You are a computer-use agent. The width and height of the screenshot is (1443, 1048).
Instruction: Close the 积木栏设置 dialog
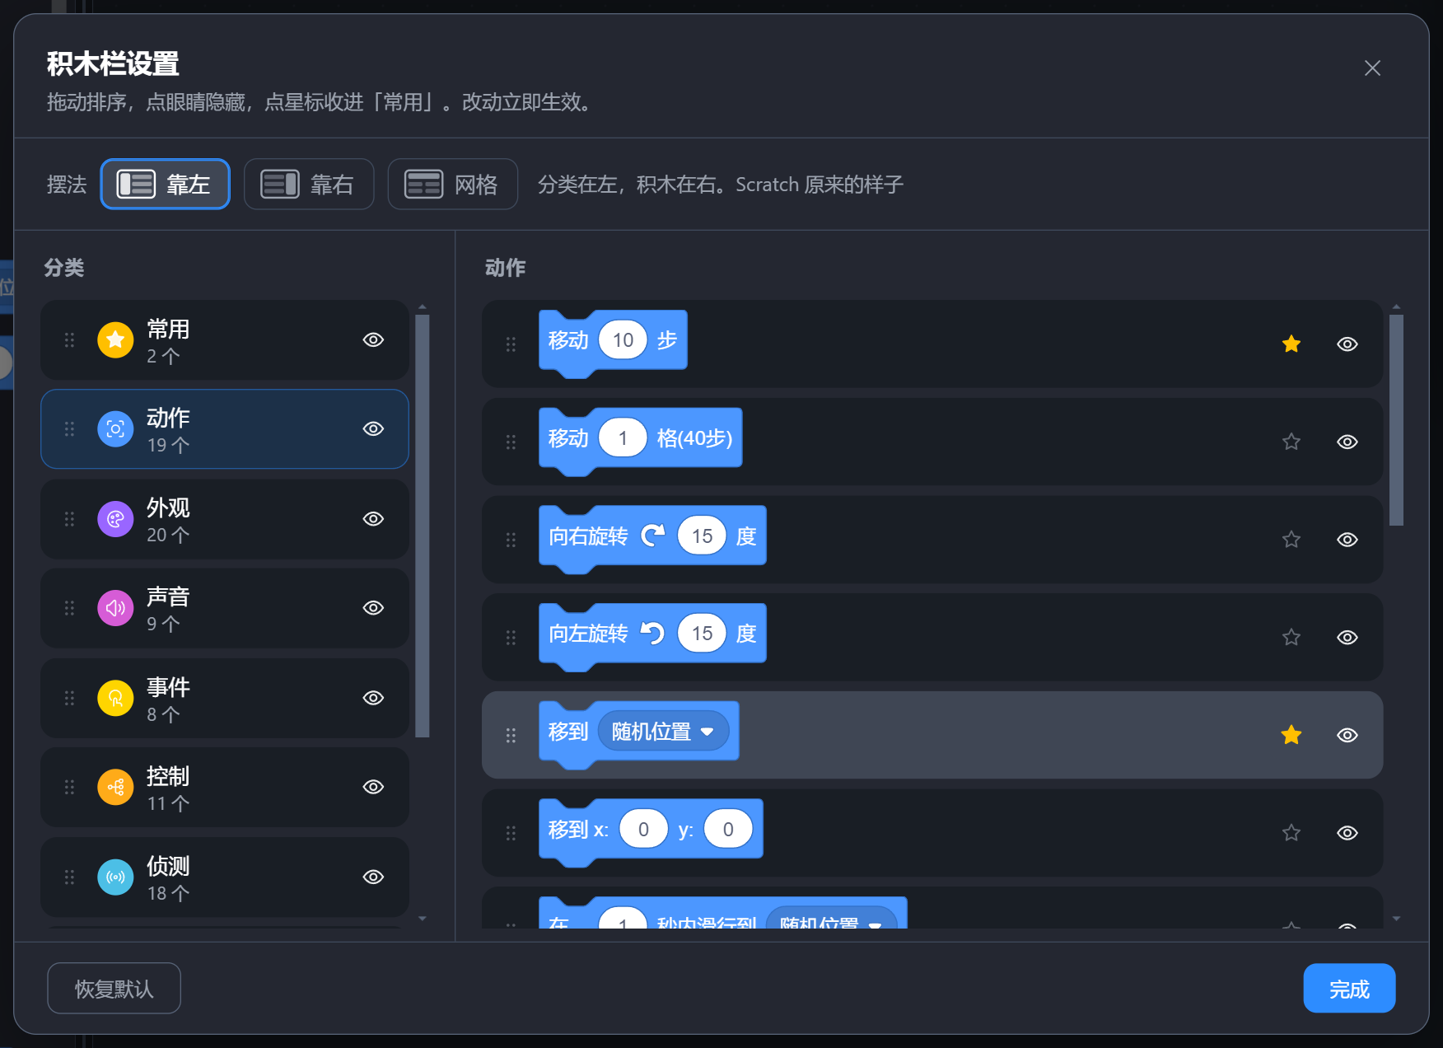point(1372,68)
